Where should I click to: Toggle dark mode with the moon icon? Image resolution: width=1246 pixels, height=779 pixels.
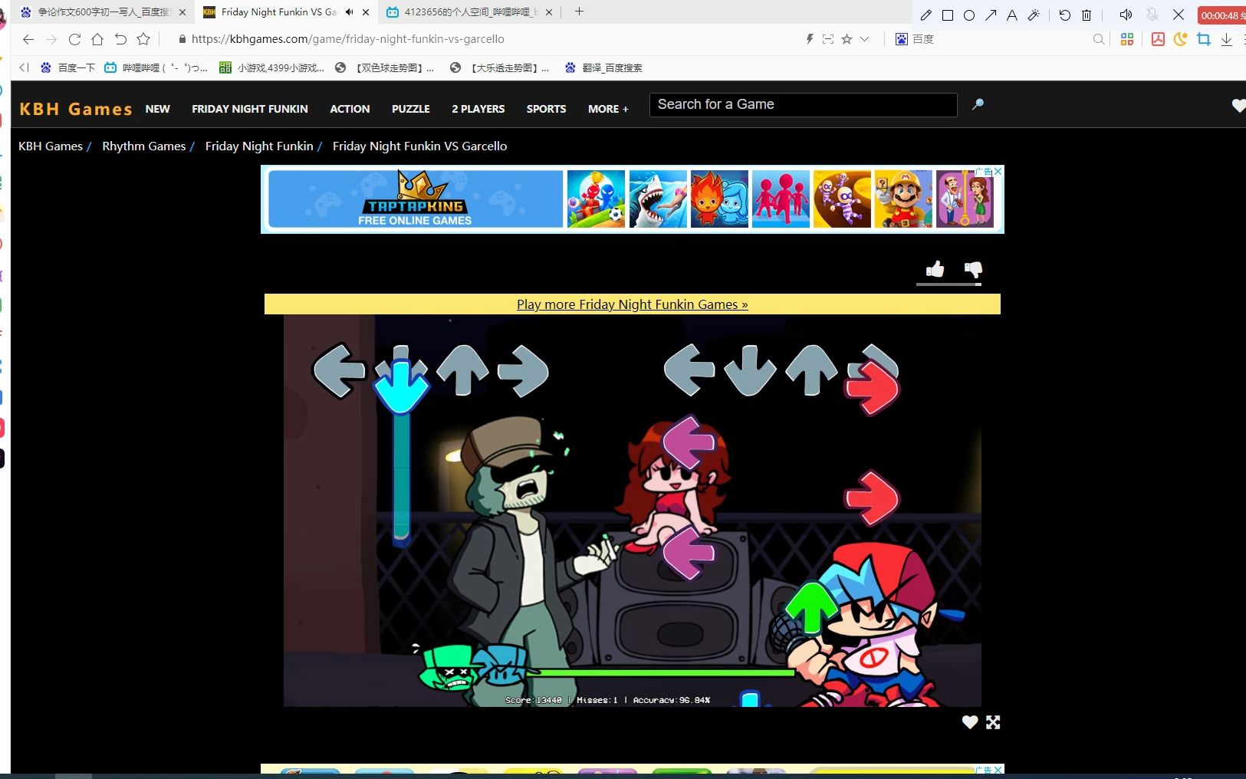pyautogui.click(x=1181, y=39)
